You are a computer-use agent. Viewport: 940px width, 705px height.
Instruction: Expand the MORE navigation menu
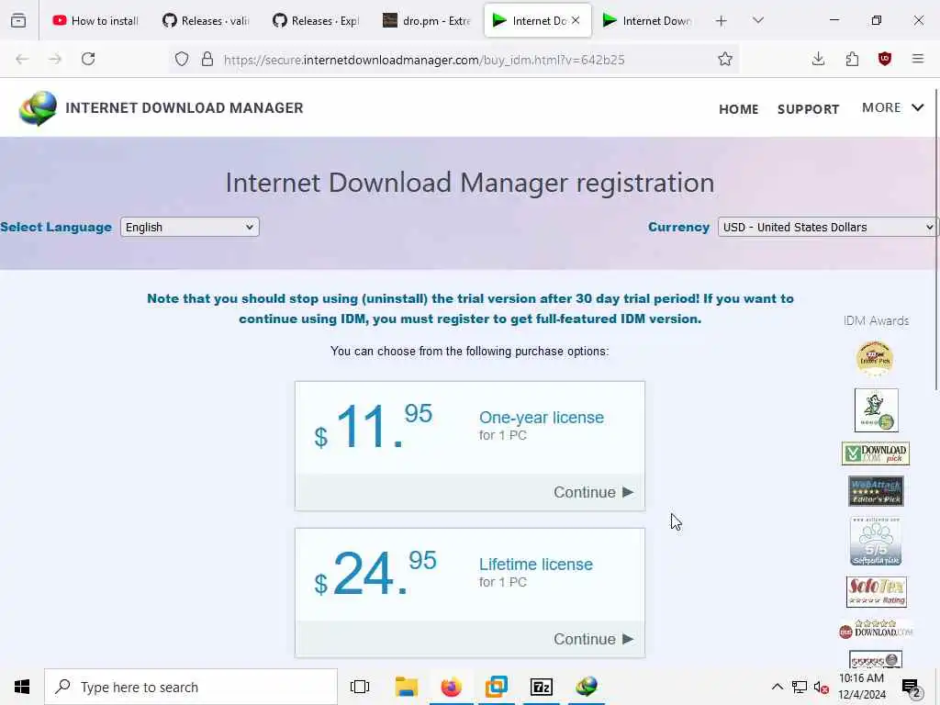[x=892, y=108]
